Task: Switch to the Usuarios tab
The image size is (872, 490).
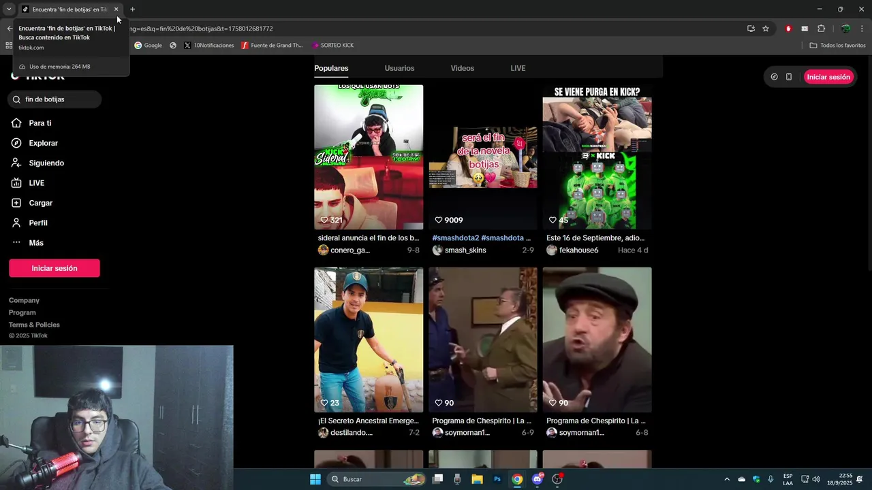Action: click(399, 68)
